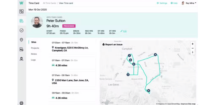Click the W app logo icon

tap(21, 3)
